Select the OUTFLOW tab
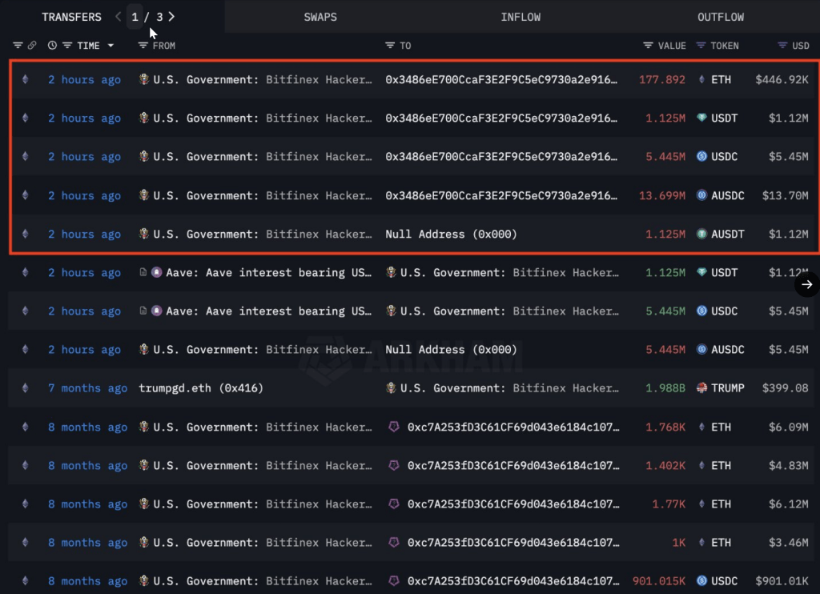The height and width of the screenshot is (594, 820). click(720, 16)
